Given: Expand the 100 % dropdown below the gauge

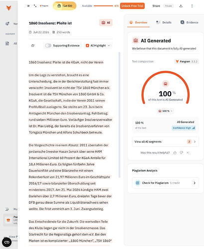Looking at the screenshot, I should click(x=165, y=111).
